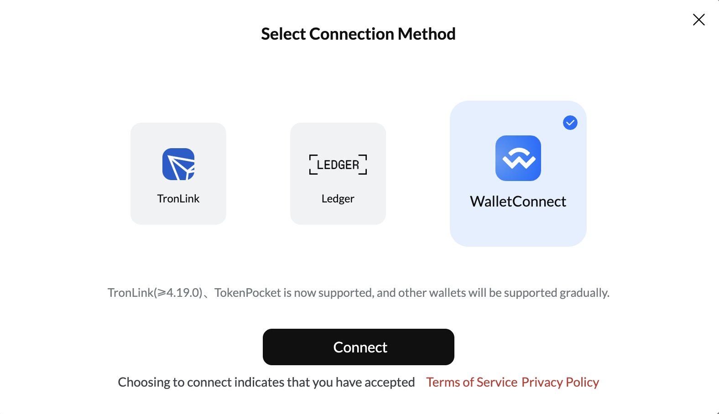Click blank area below the WalletConnect label
The width and height of the screenshot is (719, 414).
tap(518, 228)
